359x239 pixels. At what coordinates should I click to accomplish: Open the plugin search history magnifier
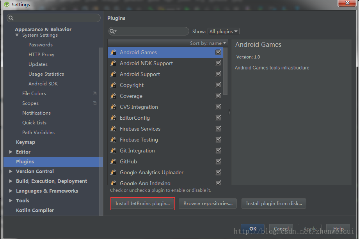pyautogui.click(x=113, y=31)
